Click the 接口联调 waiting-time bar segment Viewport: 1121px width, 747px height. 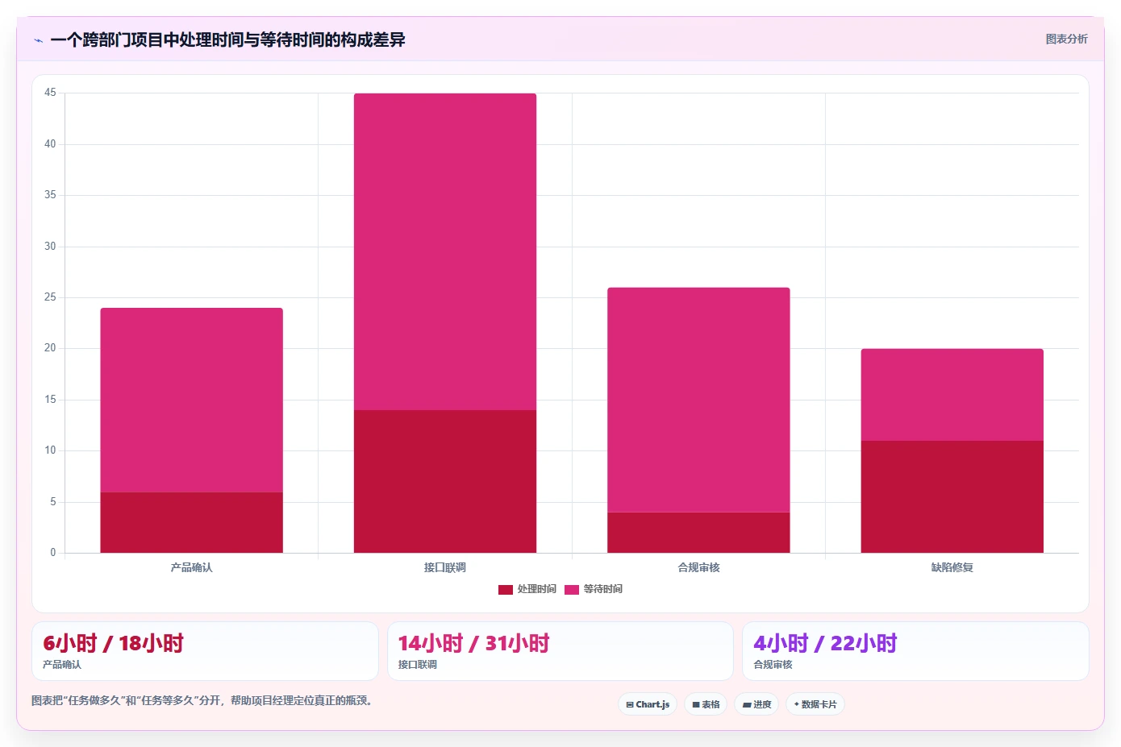(x=445, y=251)
